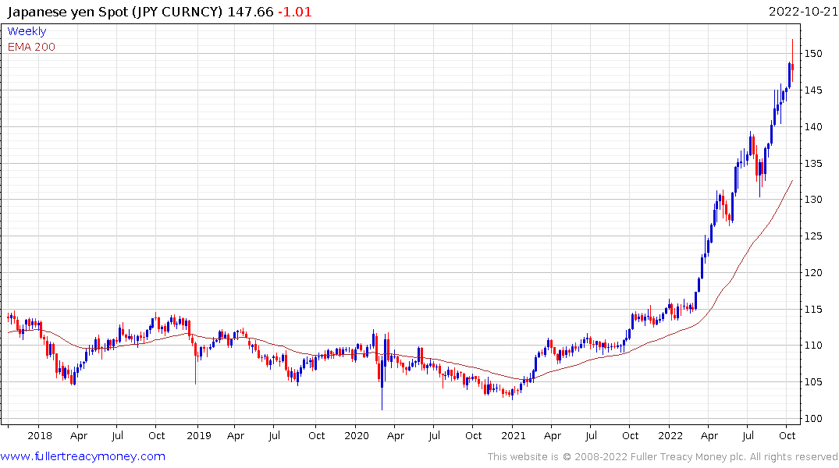Image resolution: width=839 pixels, height=468 pixels.
Task: Click the 2021 year axis label
Action: (x=513, y=436)
